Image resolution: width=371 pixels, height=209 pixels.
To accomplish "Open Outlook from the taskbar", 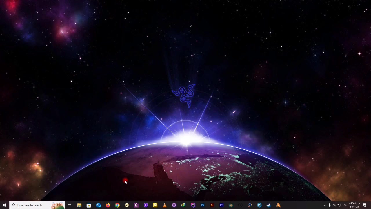I will pyautogui.click(x=98, y=205).
